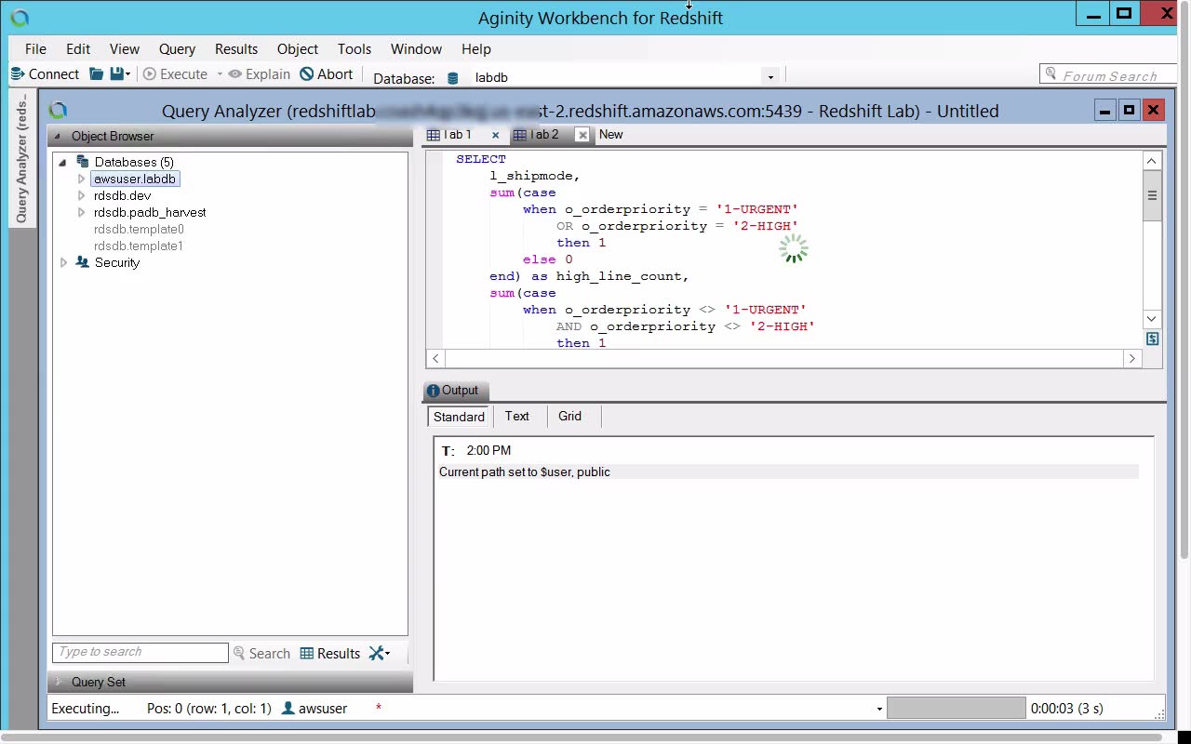Image resolution: width=1191 pixels, height=744 pixels.
Task: Click the Aginity Workbench app logo
Action: [19, 18]
